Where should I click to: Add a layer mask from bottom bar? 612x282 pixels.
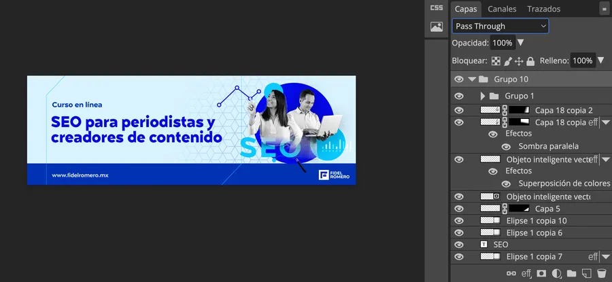click(x=541, y=274)
